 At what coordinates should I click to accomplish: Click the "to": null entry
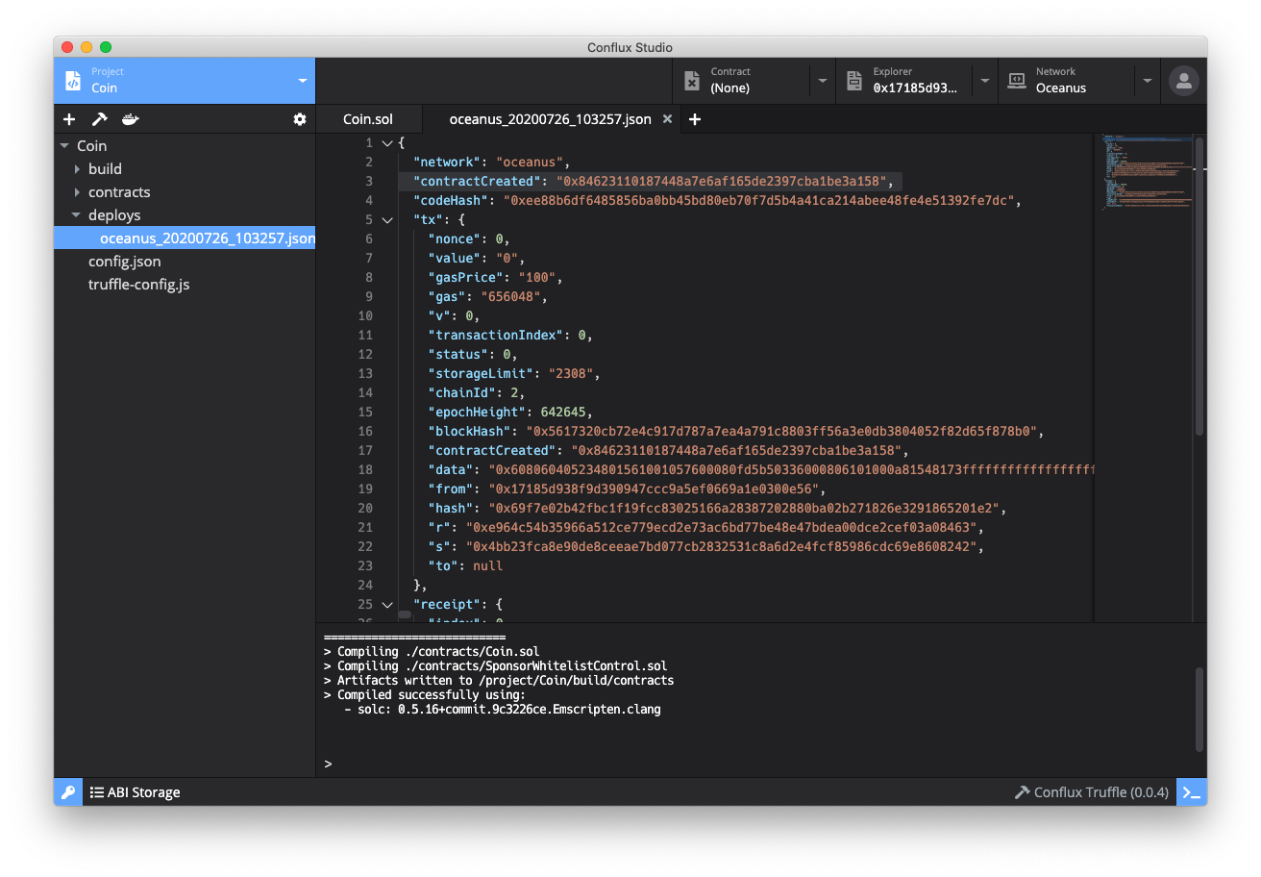point(465,566)
